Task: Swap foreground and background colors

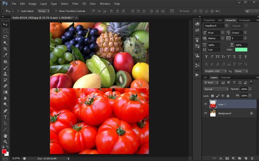Action: pyautogui.click(x=7, y=146)
